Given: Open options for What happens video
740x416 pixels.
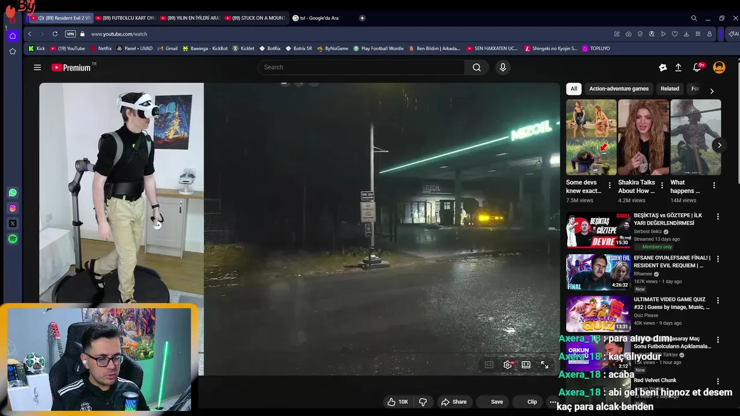Looking at the screenshot, I should click(x=714, y=185).
